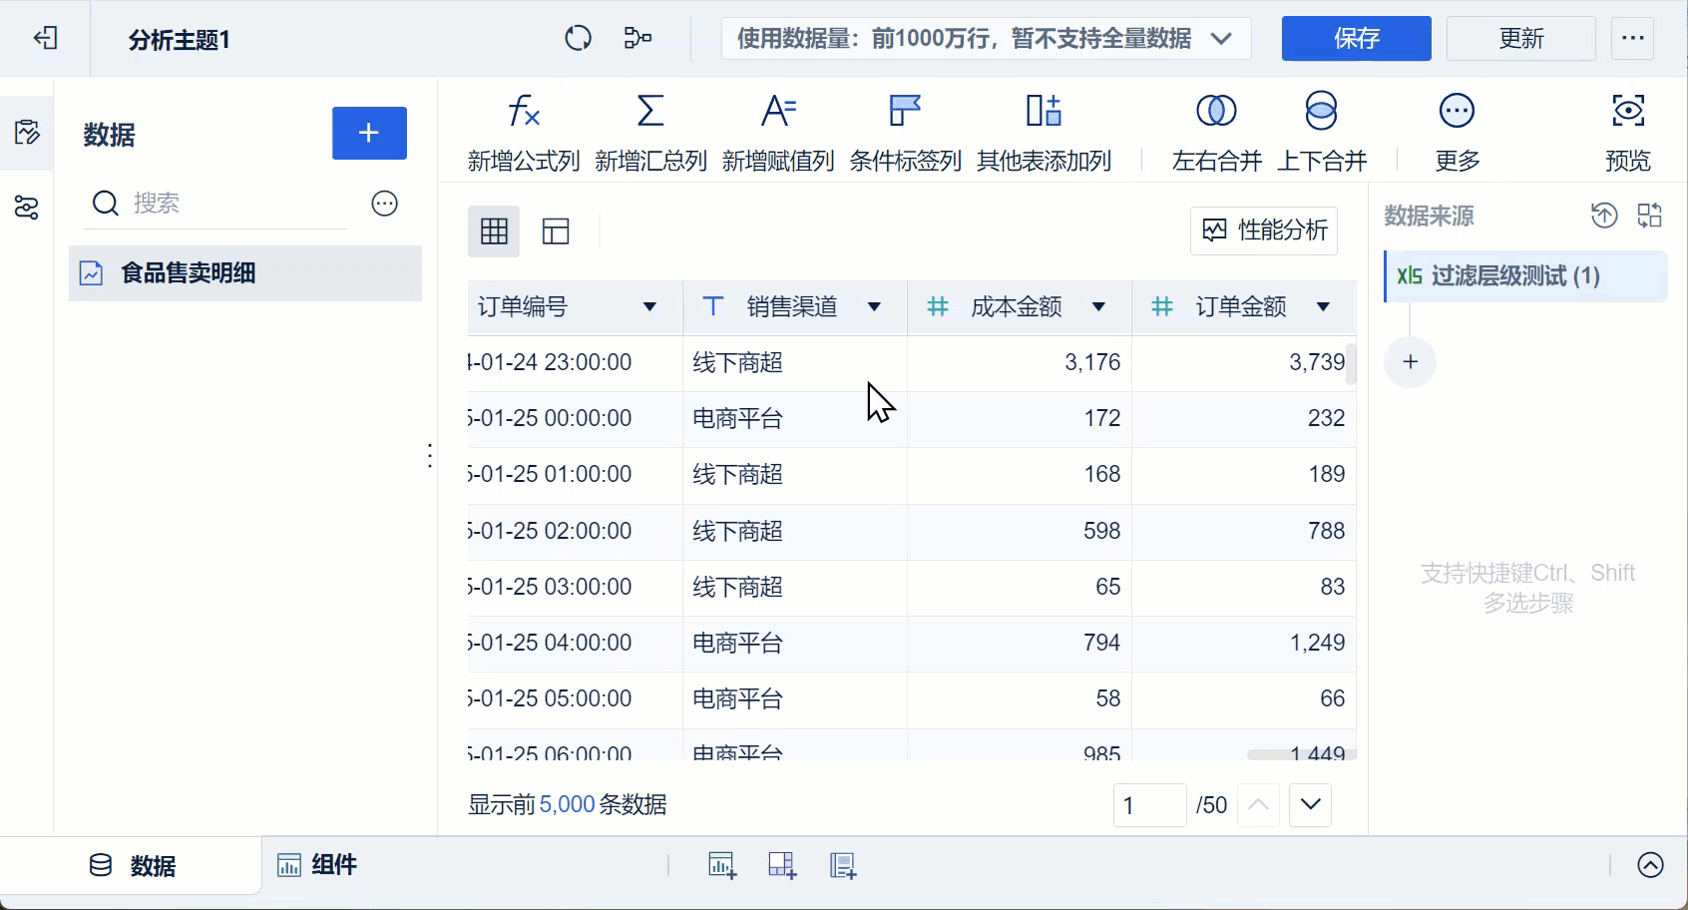The height and width of the screenshot is (910, 1688).
Task: Click the 5,000 row count link
Action: click(567, 805)
